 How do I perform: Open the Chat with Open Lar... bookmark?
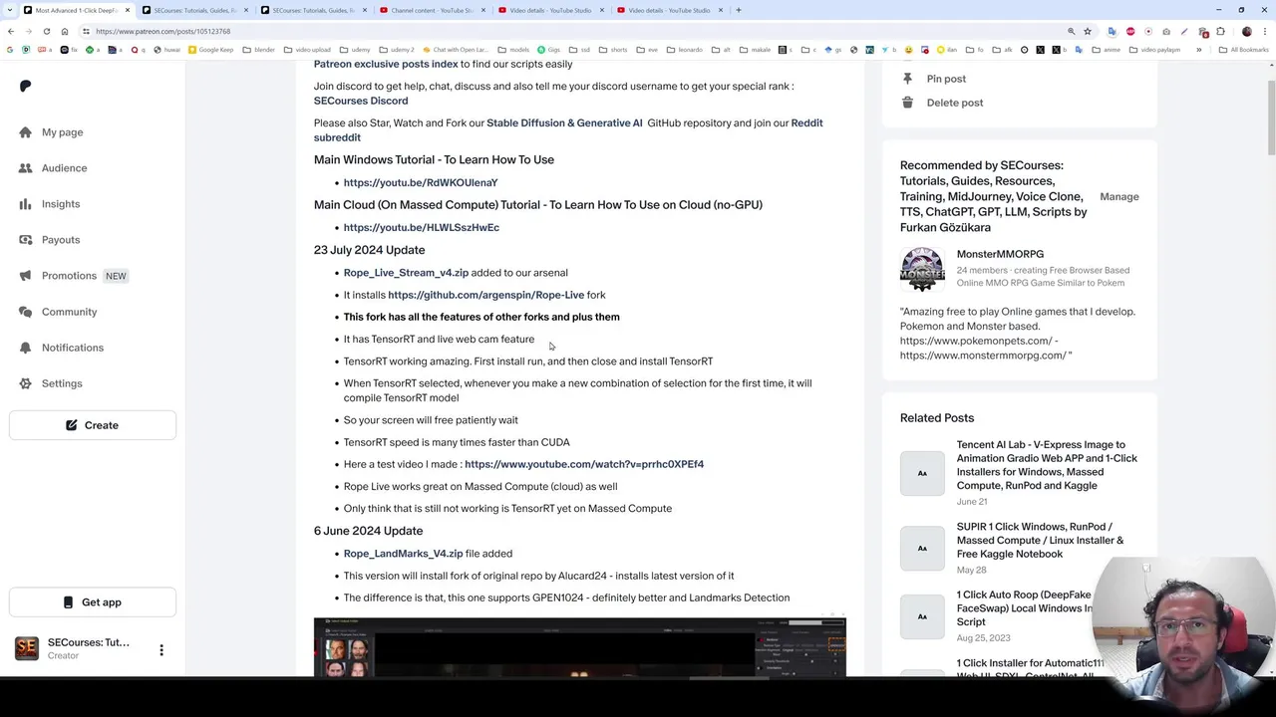(455, 49)
